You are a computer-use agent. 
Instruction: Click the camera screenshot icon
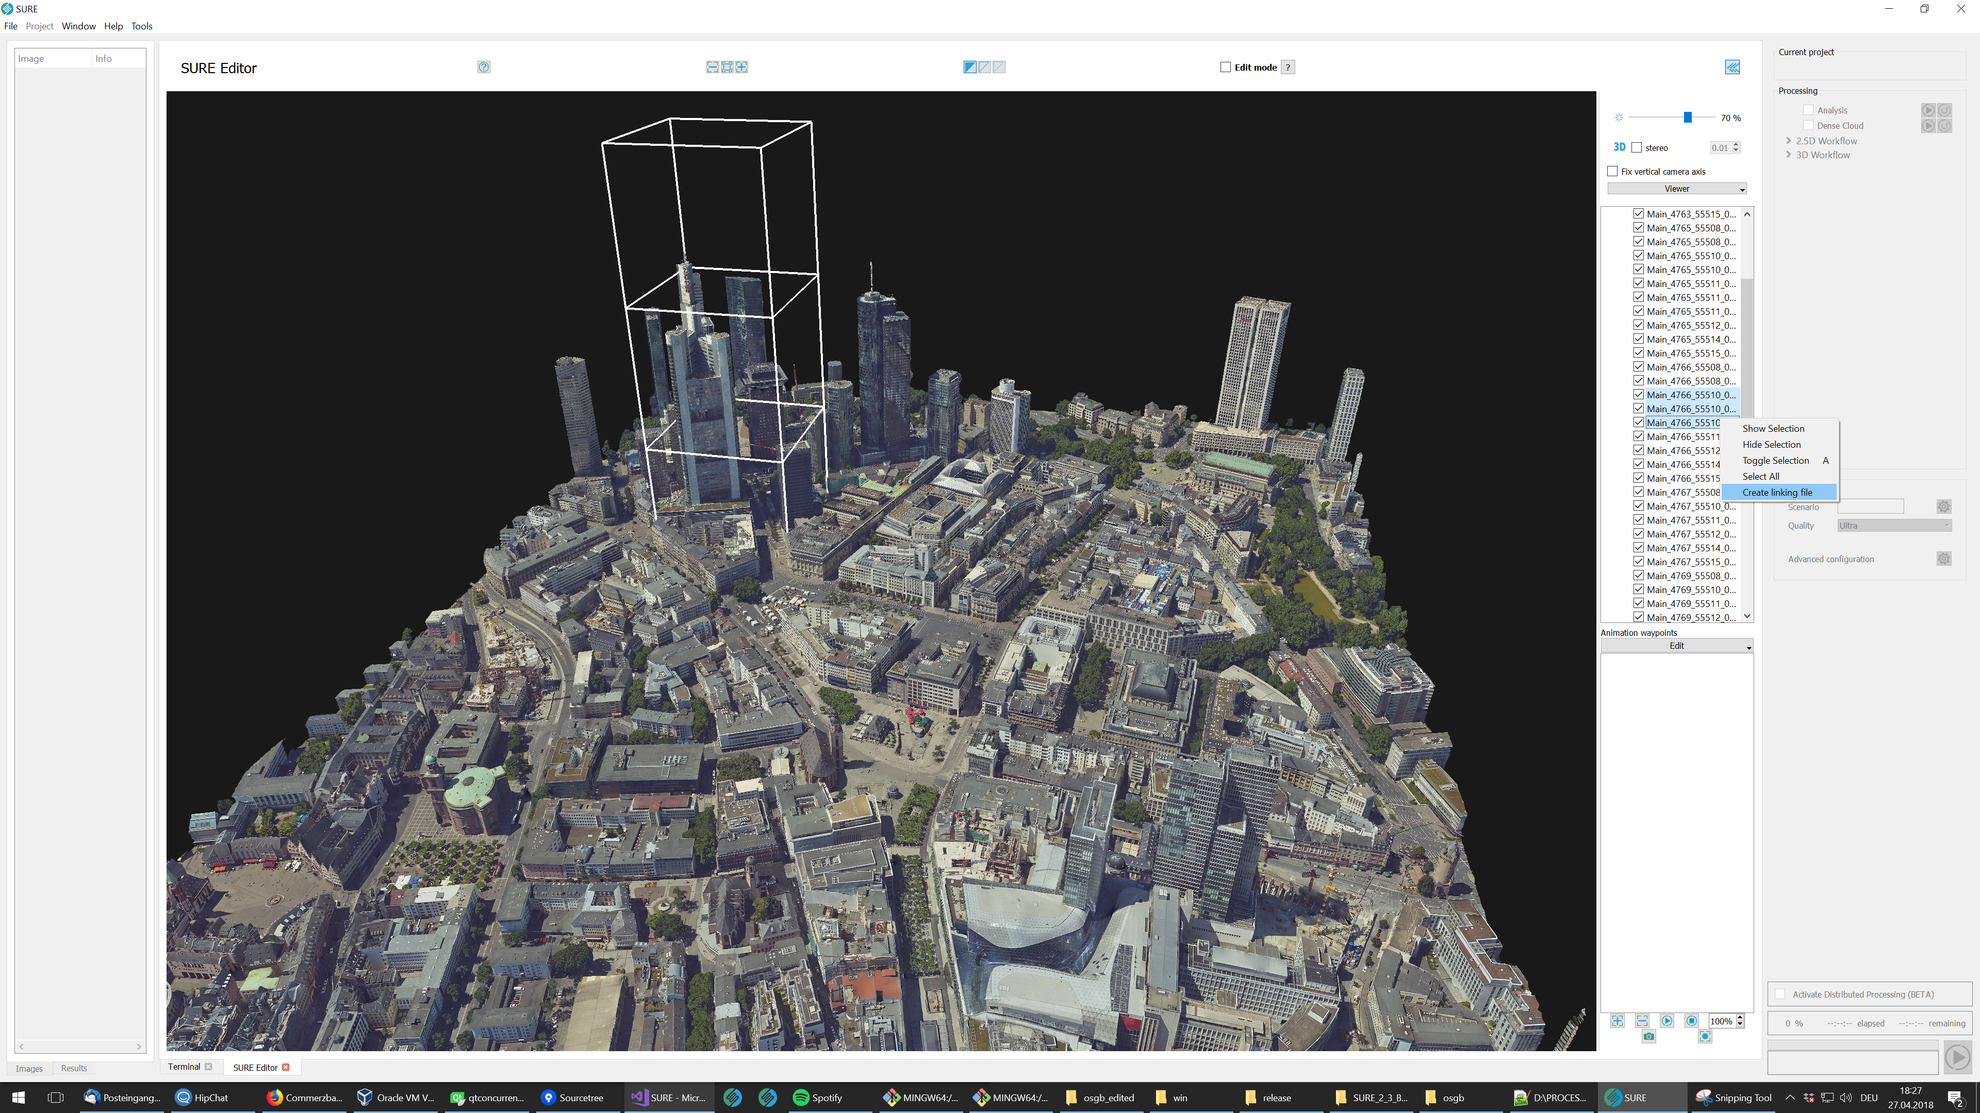click(1649, 1036)
